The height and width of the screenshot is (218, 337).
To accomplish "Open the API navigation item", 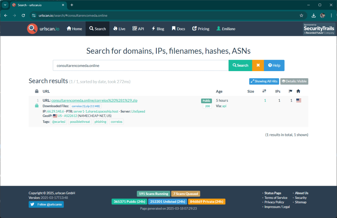I will (x=138, y=29).
